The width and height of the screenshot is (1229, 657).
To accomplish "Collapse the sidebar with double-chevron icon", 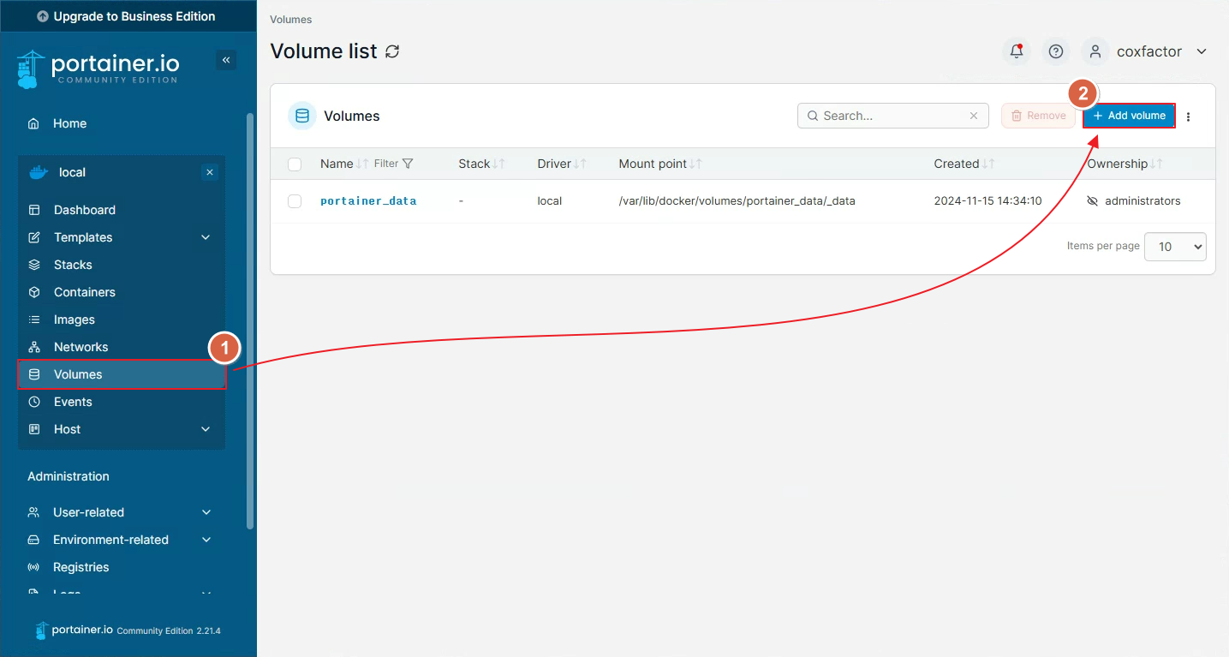I will 226,60.
